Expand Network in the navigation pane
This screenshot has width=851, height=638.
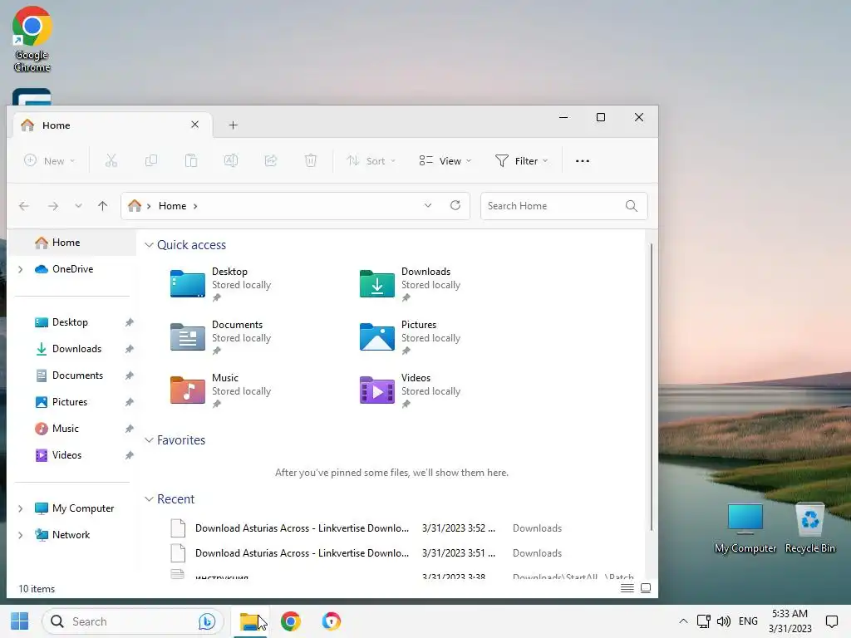(21, 536)
